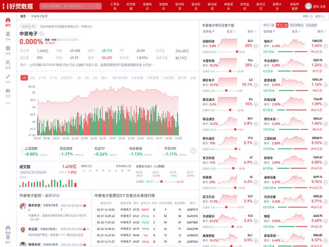Select the 年初至今 chart range

click(x=67, y=78)
